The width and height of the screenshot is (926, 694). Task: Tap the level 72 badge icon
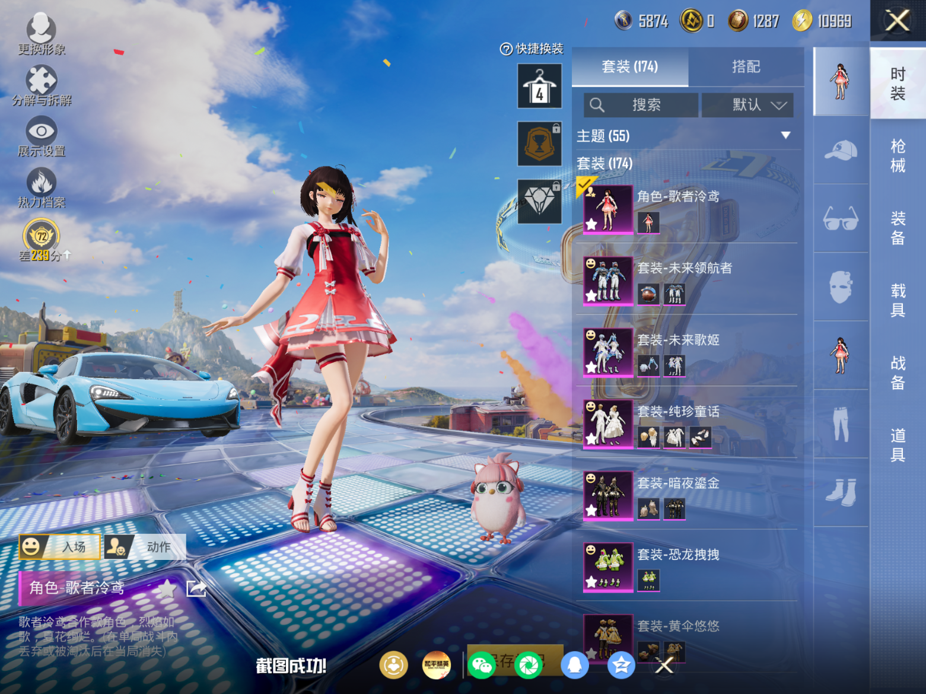click(42, 236)
